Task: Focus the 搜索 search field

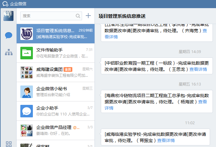Action: coord(51,16)
